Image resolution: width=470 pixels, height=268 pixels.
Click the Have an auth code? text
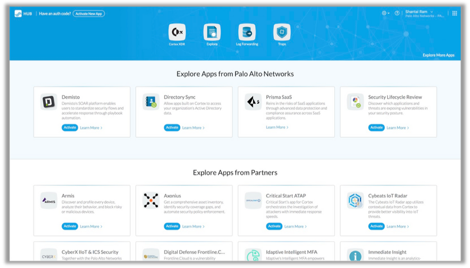[55, 14]
